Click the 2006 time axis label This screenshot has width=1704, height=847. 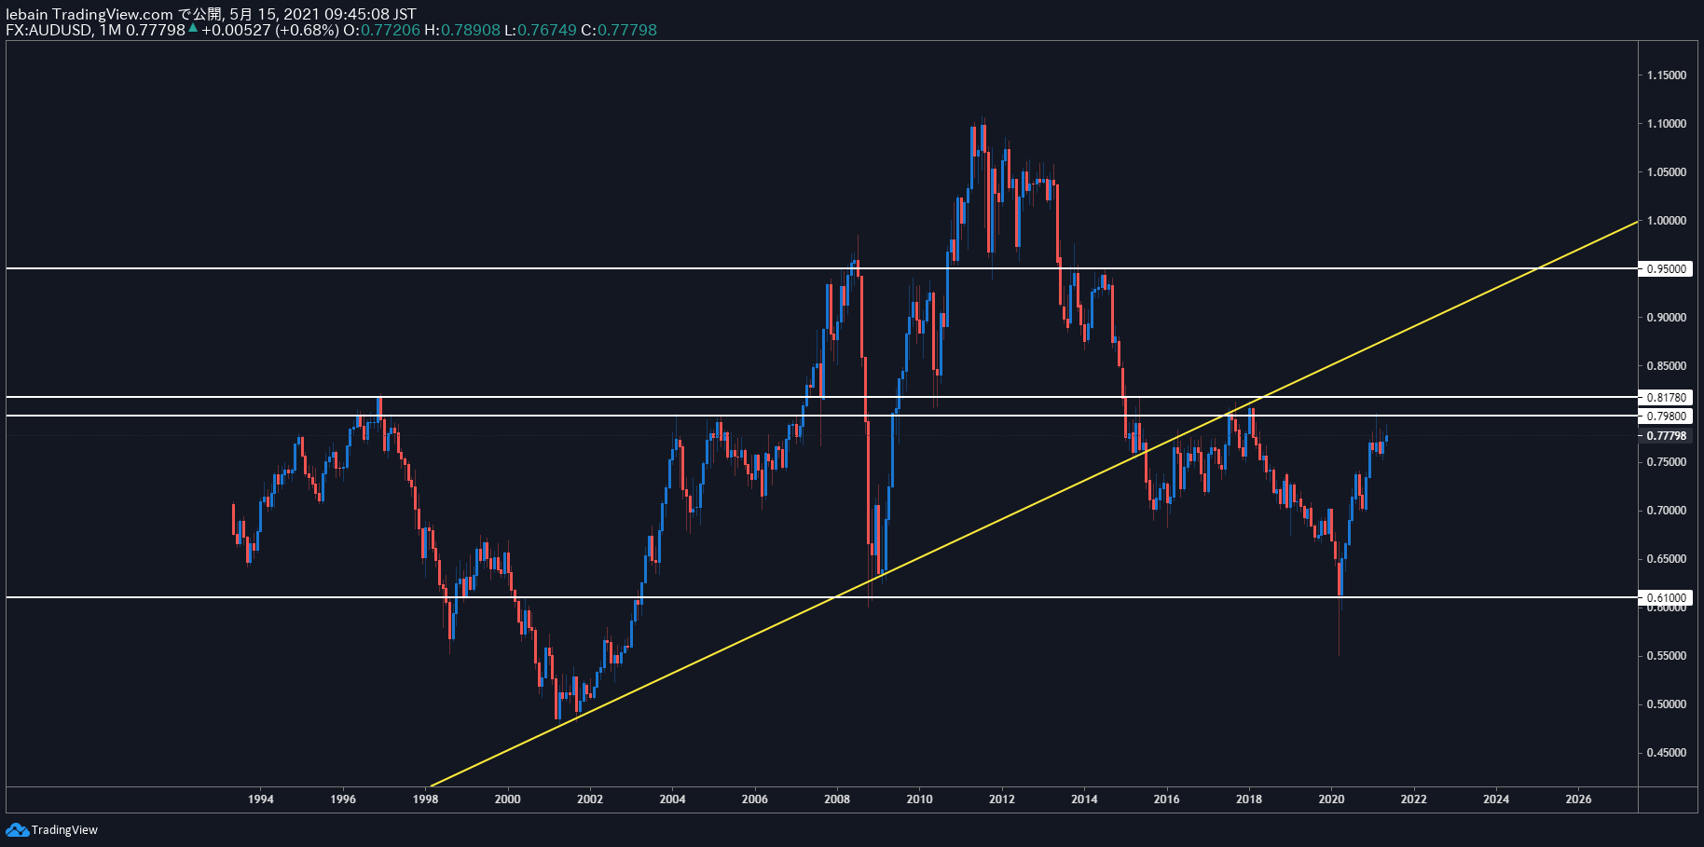click(x=755, y=799)
